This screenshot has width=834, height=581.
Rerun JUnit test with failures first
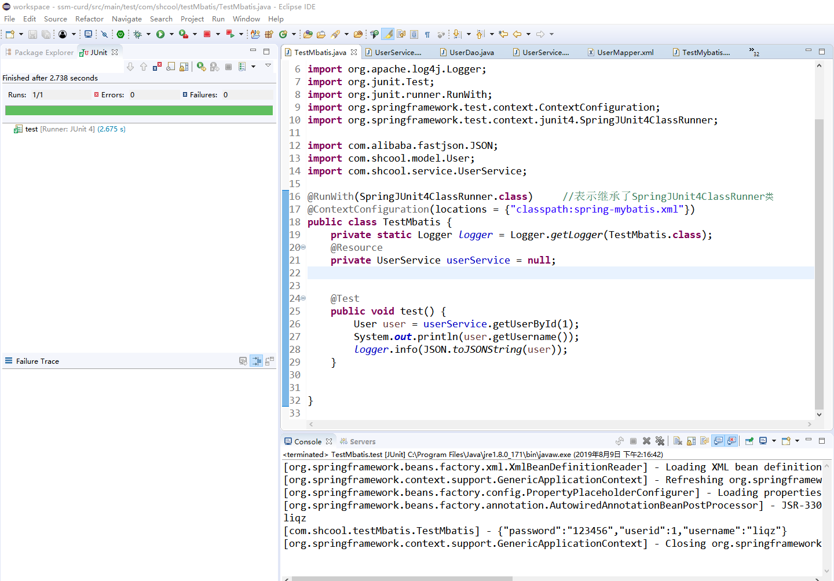click(x=214, y=67)
